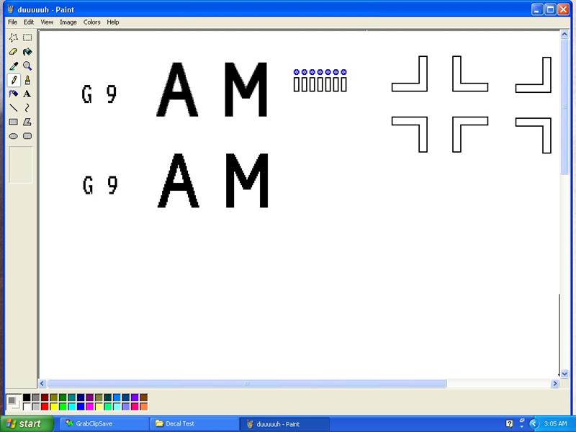Pick the magenta palette swatch
The width and height of the screenshot is (576, 432).
pos(90,407)
